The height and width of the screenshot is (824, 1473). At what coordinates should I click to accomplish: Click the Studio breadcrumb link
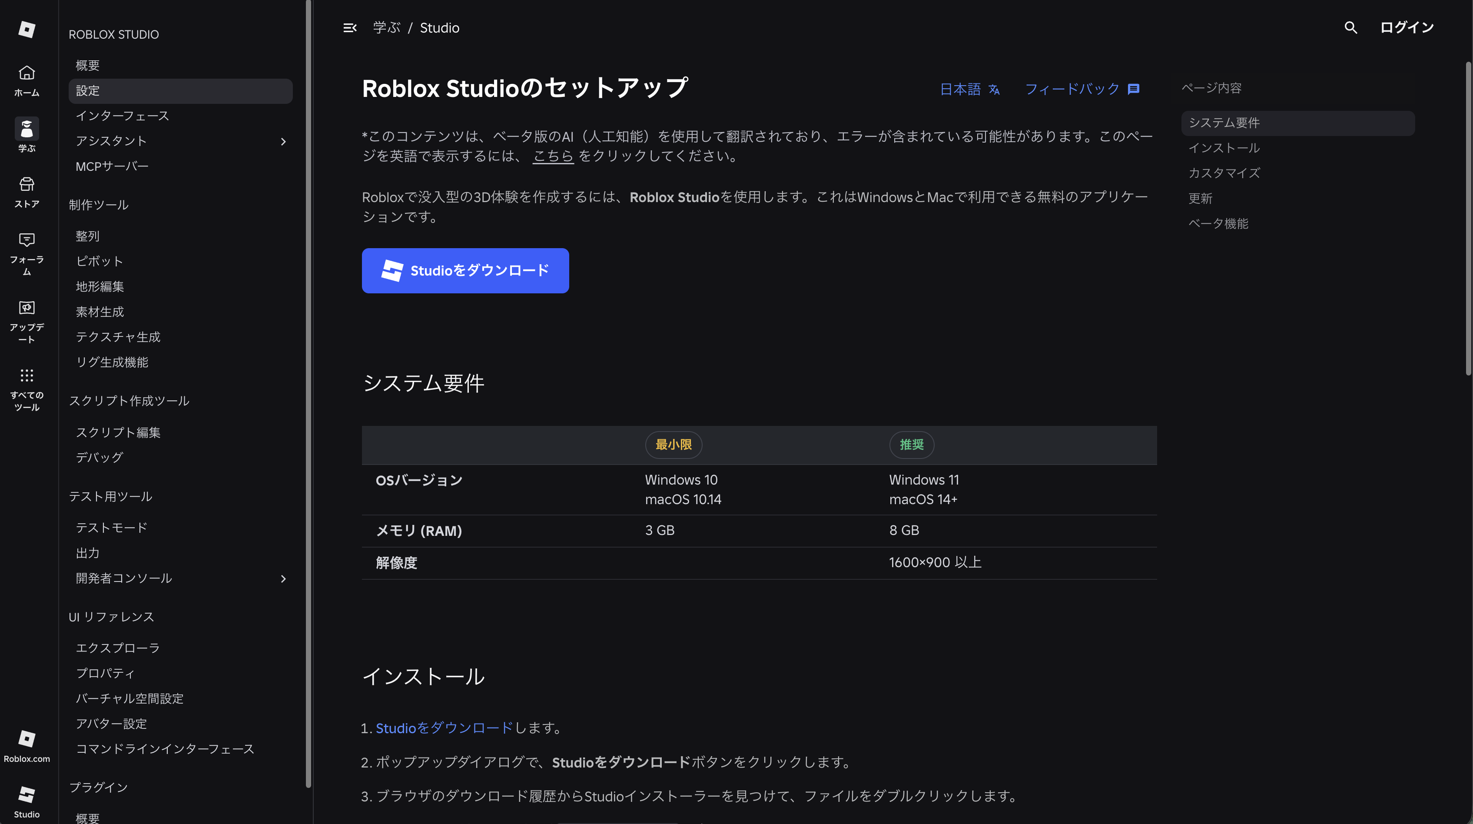pyautogui.click(x=440, y=27)
